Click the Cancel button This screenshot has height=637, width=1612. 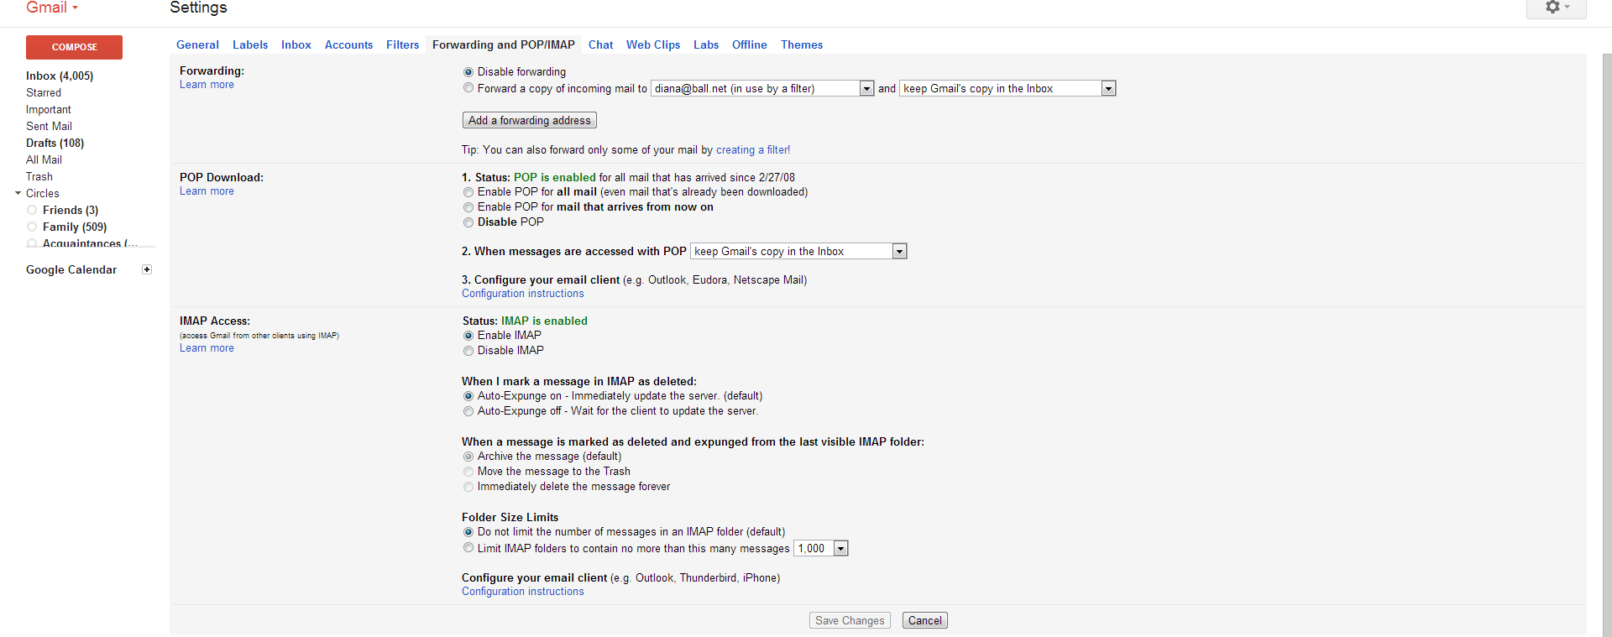(x=924, y=621)
